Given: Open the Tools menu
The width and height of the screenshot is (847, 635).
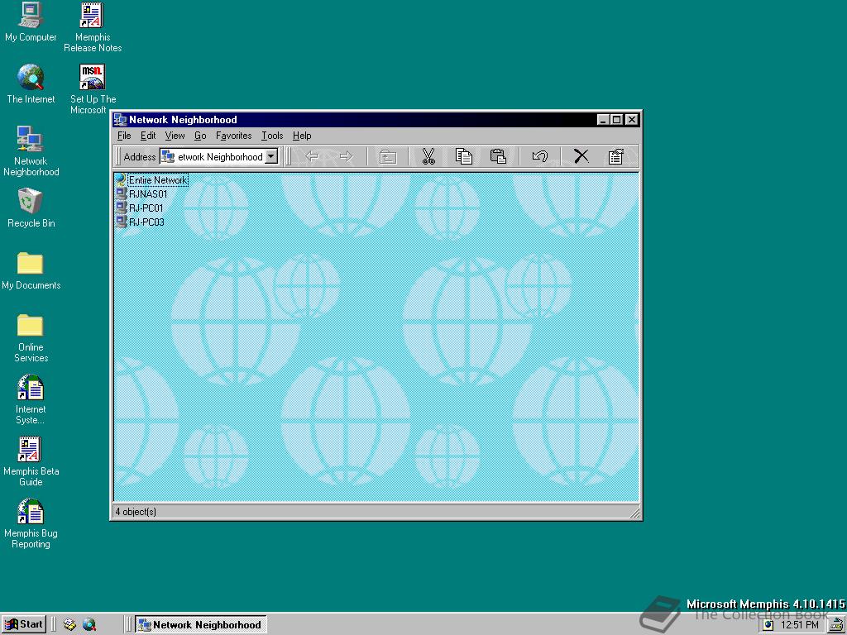Looking at the screenshot, I should tap(272, 136).
